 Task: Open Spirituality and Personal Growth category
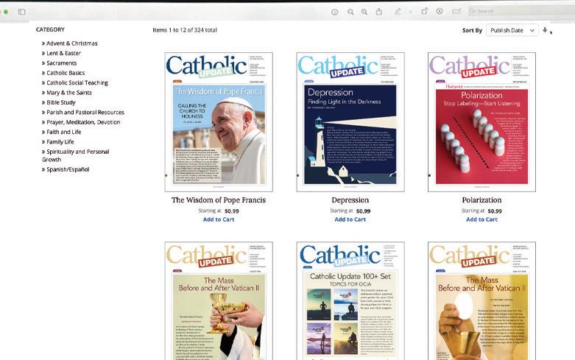tap(76, 155)
